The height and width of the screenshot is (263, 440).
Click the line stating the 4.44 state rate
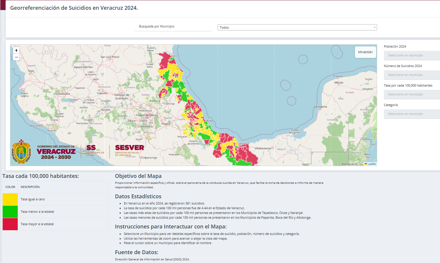pyautogui.click(x=184, y=208)
